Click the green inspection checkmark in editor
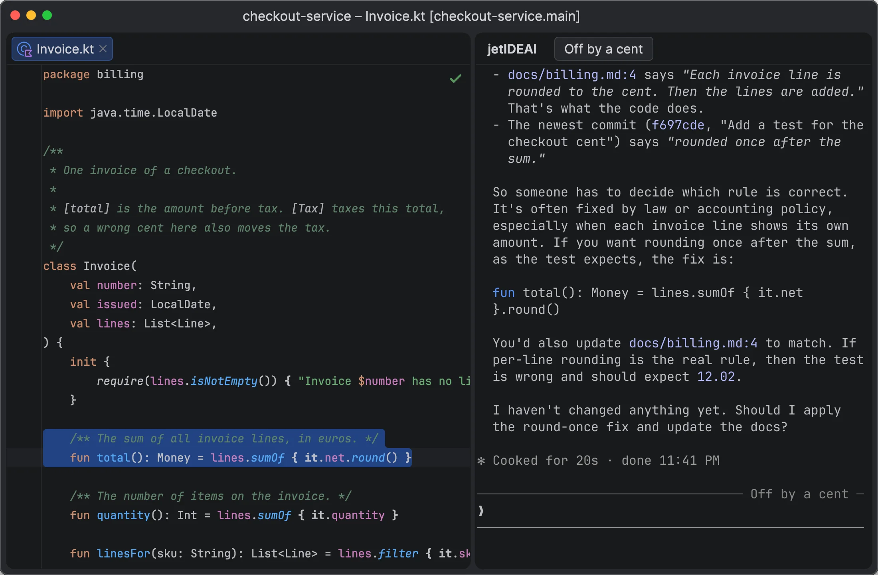878x575 pixels. tap(455, 78)
